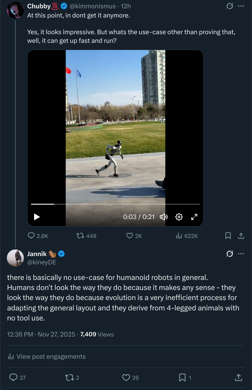Open Grok actions on Chubby's post

coord(229,6)
